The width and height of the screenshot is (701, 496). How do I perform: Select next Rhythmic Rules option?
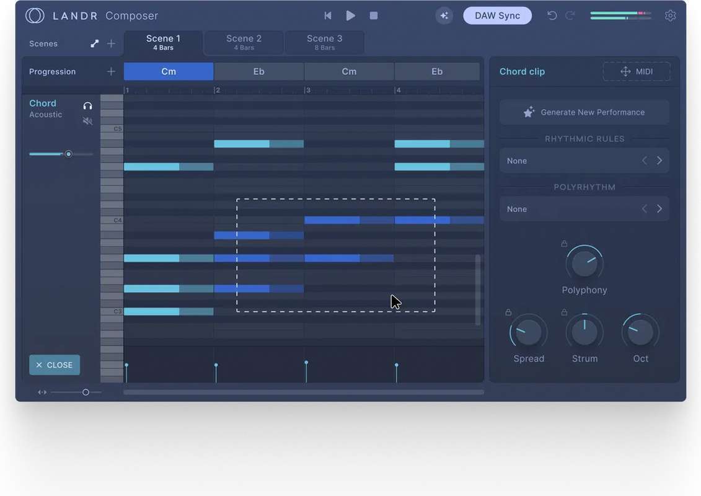[x=659, y=161]
